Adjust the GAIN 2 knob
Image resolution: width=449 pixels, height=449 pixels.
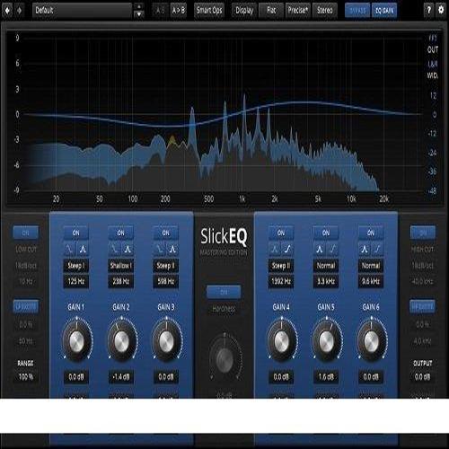[x=121, y=340]
